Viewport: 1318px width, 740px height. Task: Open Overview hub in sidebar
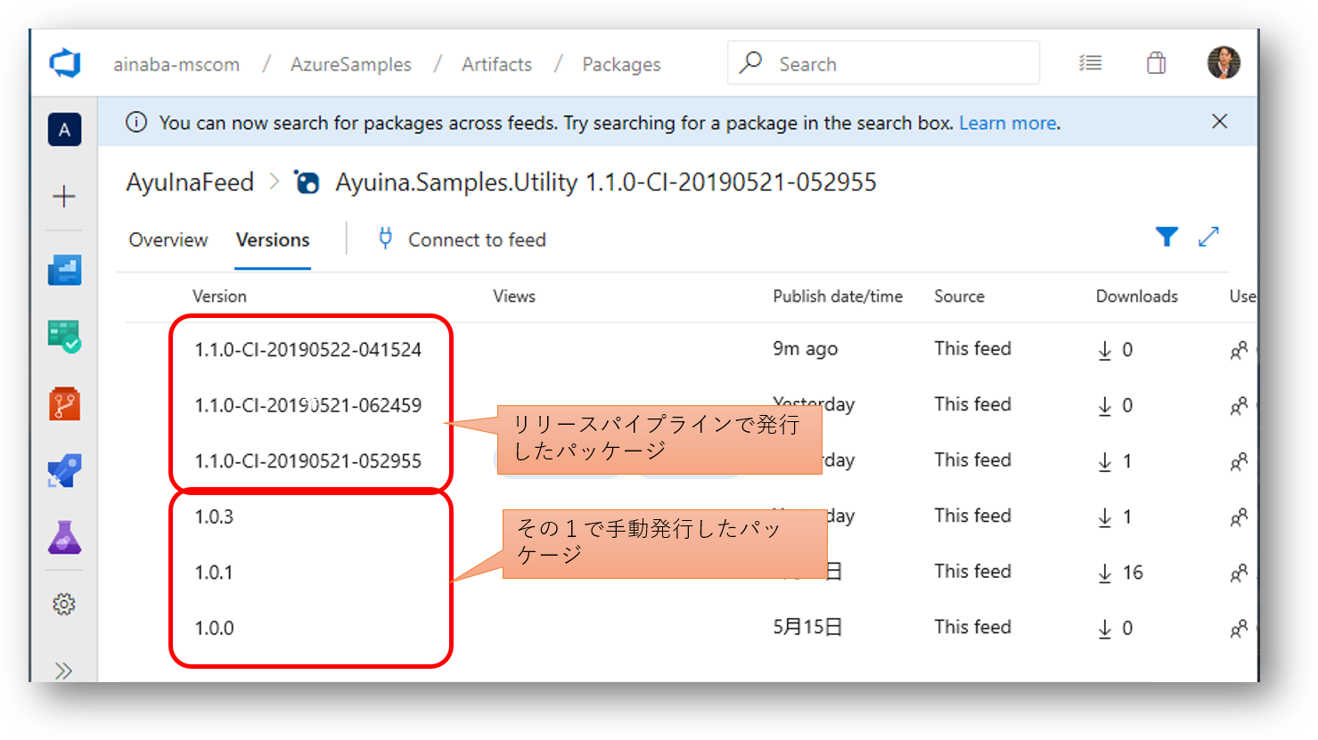pyautogui.click(x=64, y=269)
